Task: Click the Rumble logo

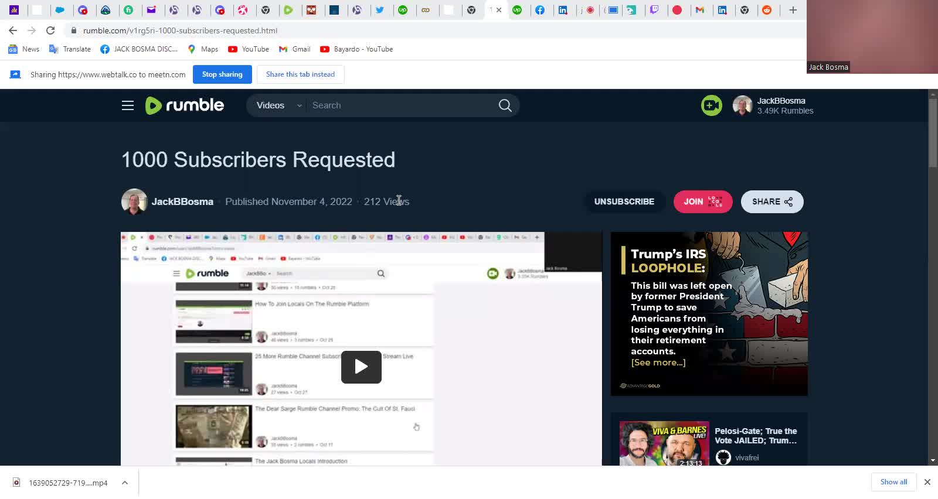Action: (185, 105)
